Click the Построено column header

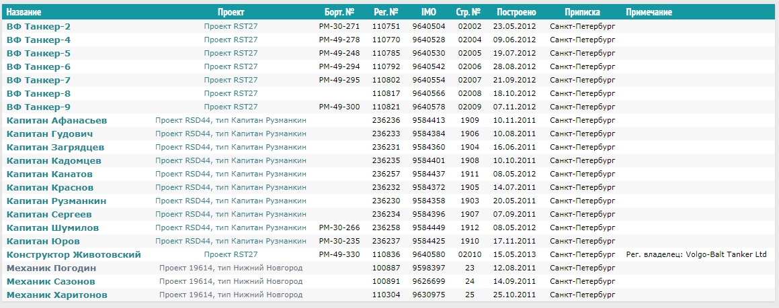pos(516,12)
